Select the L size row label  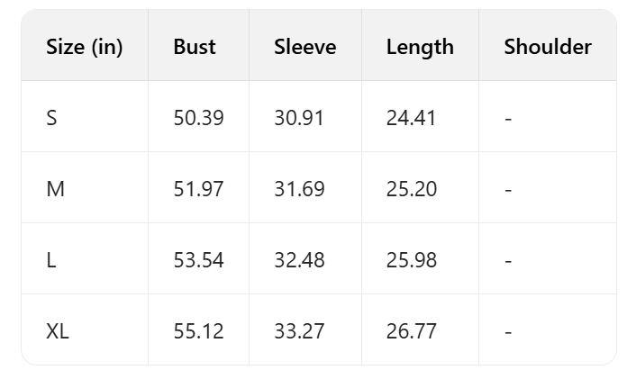click(50, 260)
